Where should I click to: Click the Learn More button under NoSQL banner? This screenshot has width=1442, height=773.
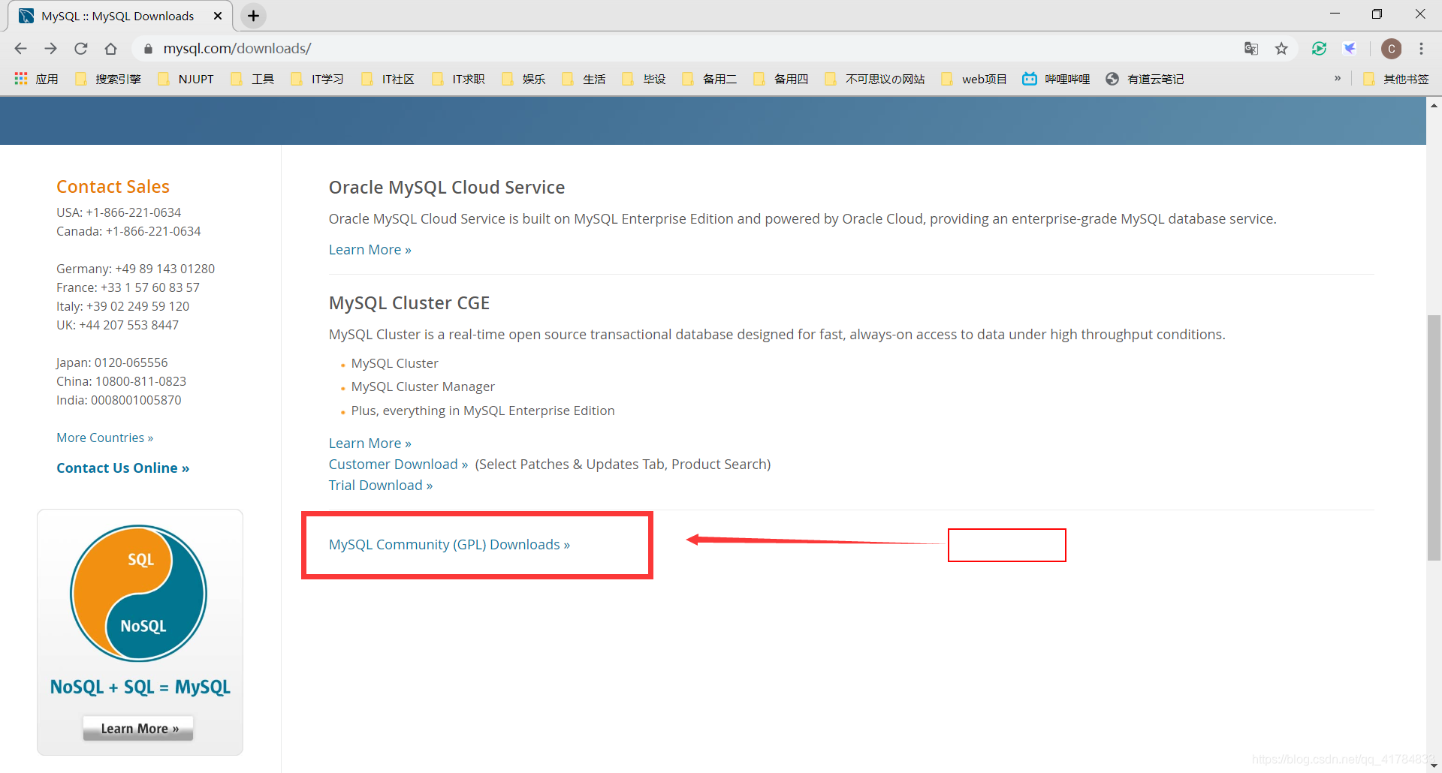click(138, 728)
